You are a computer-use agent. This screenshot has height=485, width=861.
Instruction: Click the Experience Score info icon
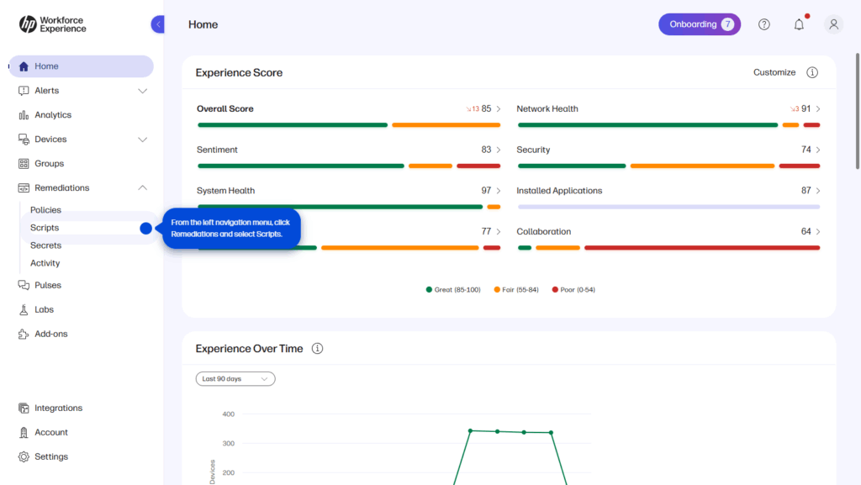tap(812, 72)
